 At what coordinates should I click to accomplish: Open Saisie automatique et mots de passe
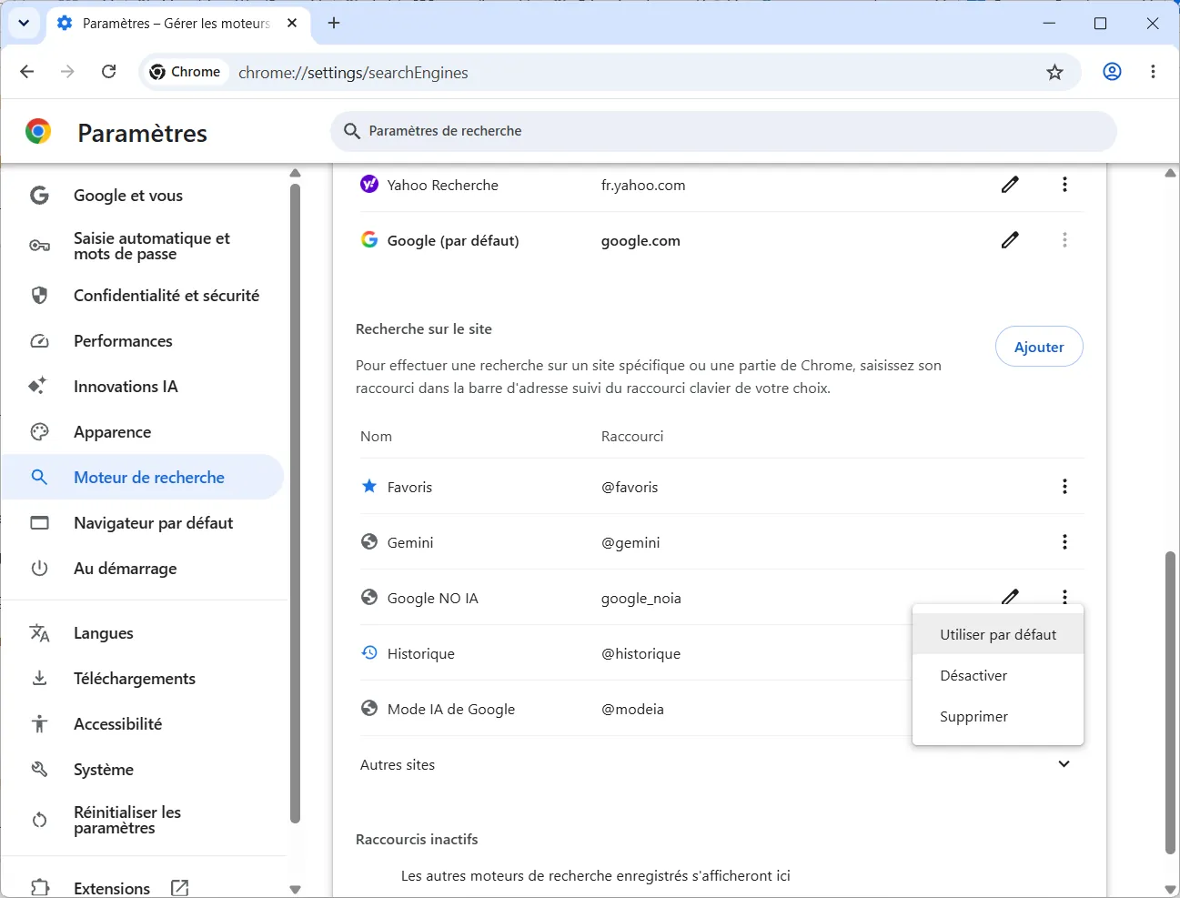tap(151, 246)
